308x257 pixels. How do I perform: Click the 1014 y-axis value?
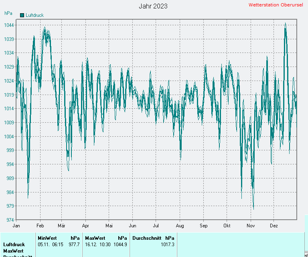pos(9,109)
